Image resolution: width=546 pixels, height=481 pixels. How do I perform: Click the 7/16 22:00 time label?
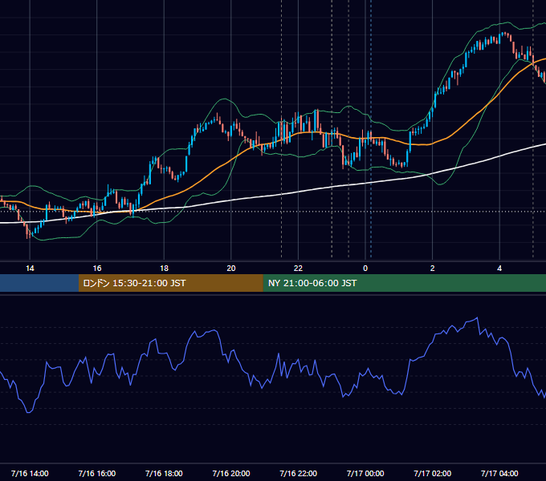tap(298, 473)
